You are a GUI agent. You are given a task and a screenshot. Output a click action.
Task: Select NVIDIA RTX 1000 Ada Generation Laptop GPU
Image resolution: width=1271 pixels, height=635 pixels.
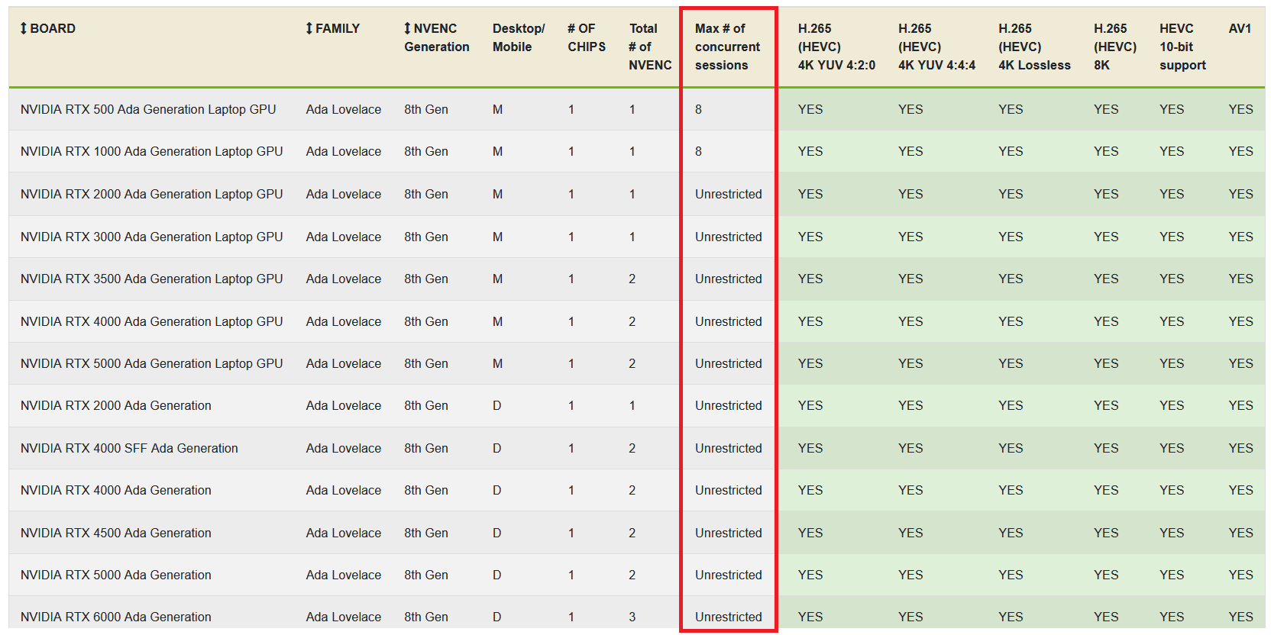[x=151, y=151]
